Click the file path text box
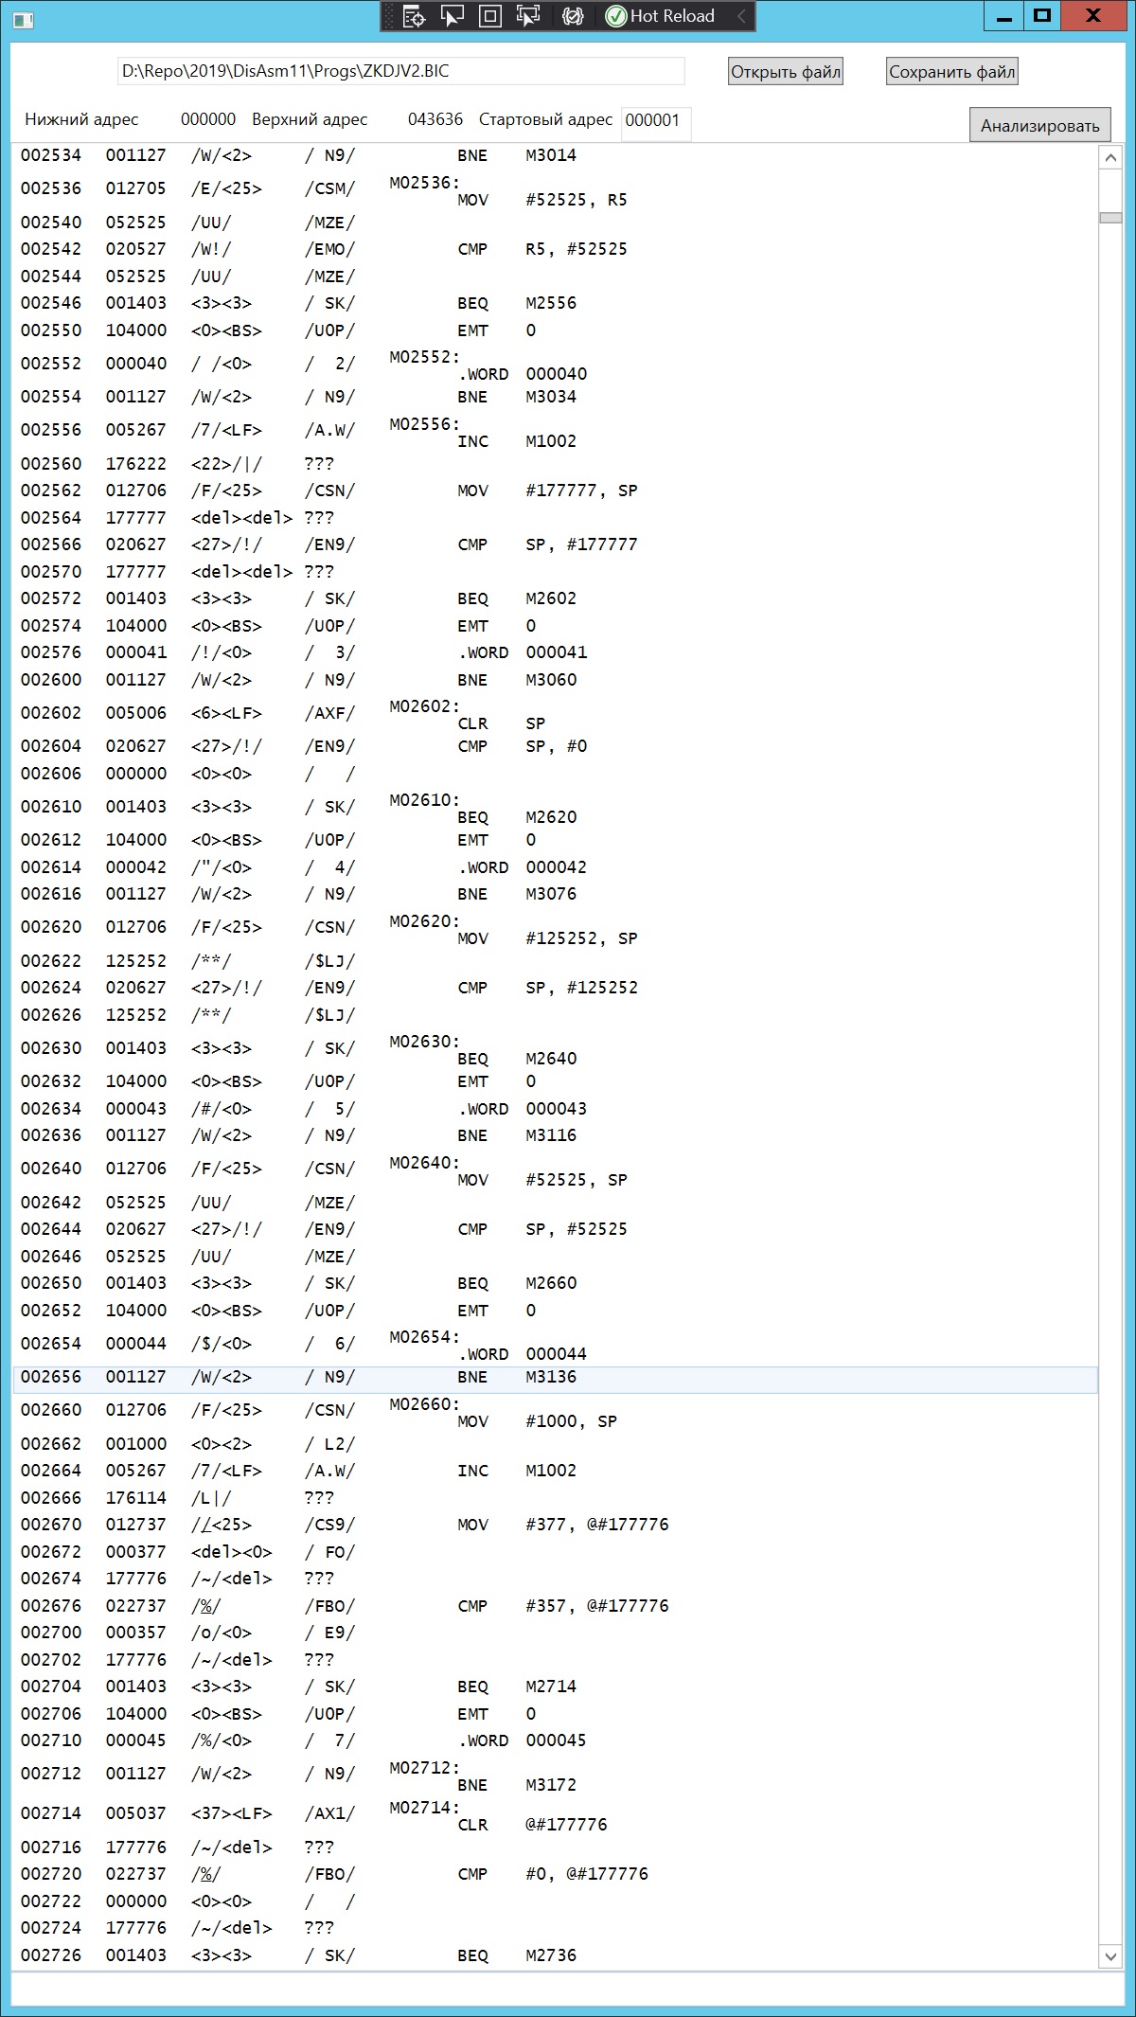This screenshot has width=1136, height=2017. (x=400, y=71)
